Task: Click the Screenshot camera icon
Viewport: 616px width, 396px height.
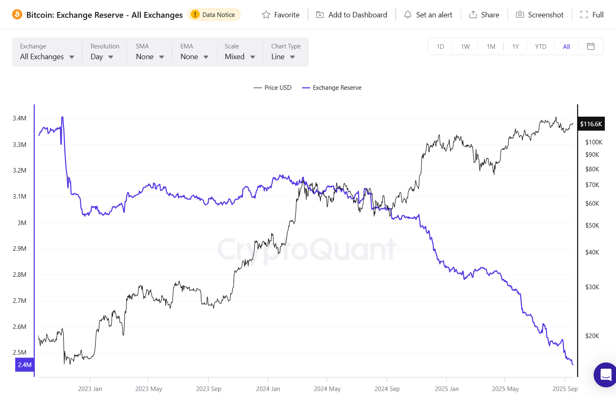Action: pos(520,15)
